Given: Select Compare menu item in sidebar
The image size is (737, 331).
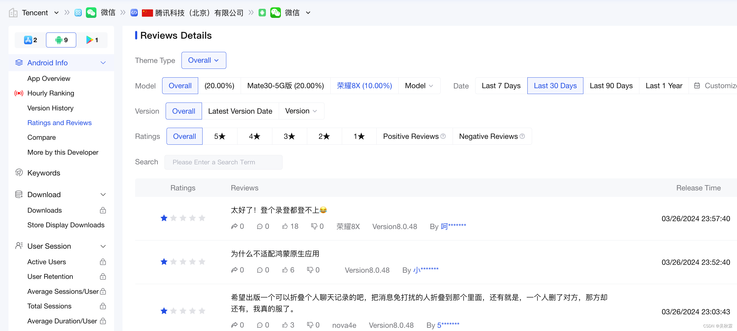Looking at the screenshot, I should [x=41, y=138].
